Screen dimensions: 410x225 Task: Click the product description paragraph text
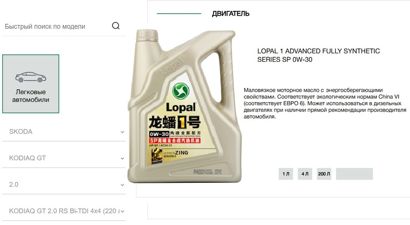[325, 104]
